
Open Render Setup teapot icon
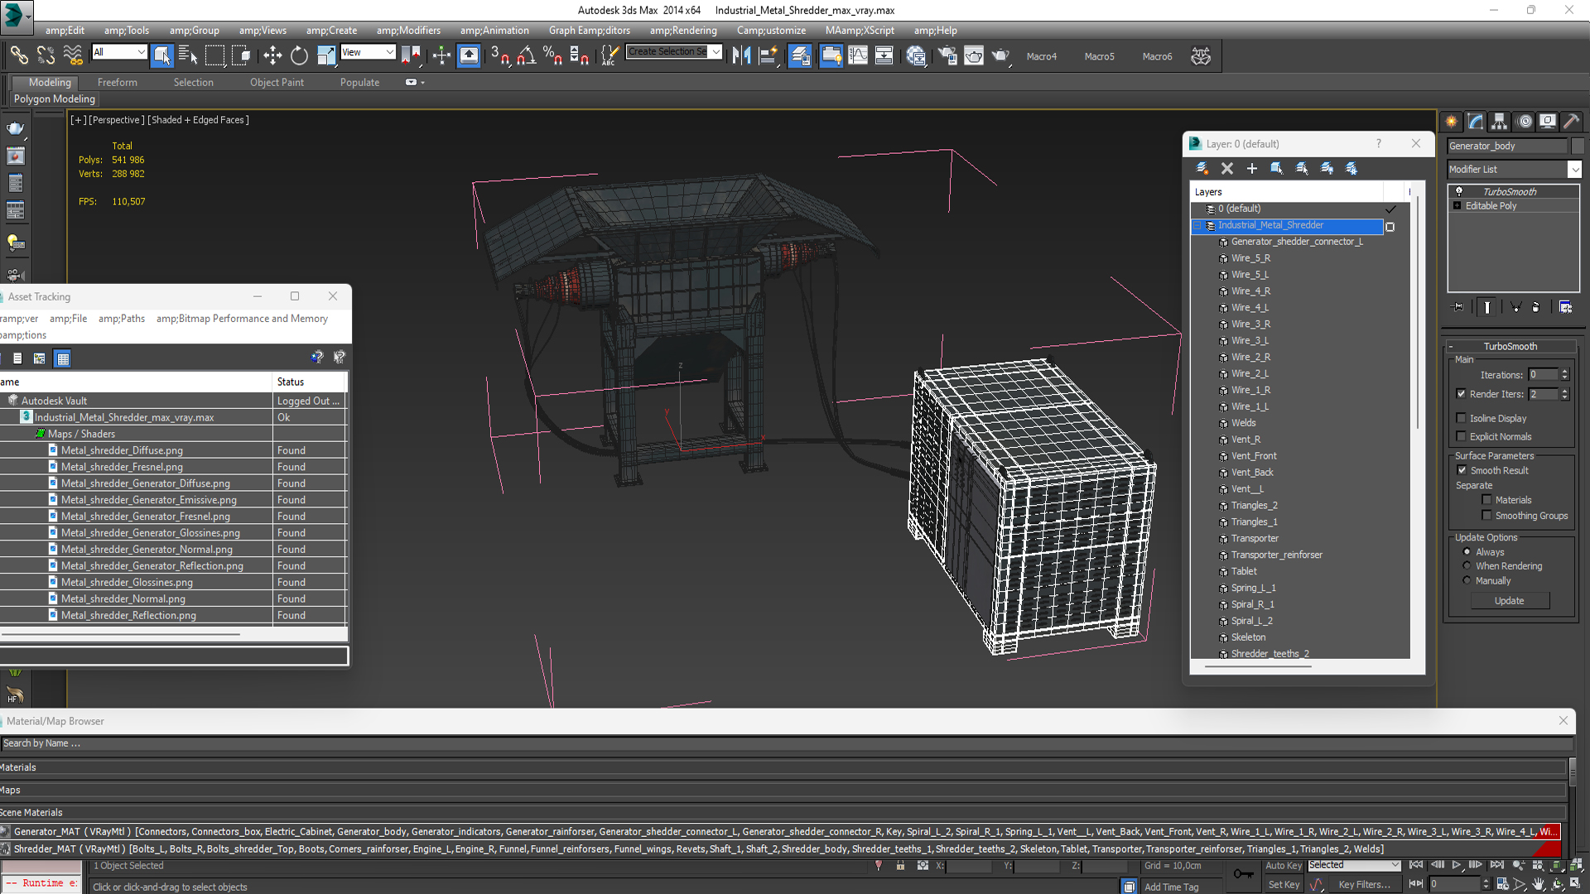coord(947,55)
